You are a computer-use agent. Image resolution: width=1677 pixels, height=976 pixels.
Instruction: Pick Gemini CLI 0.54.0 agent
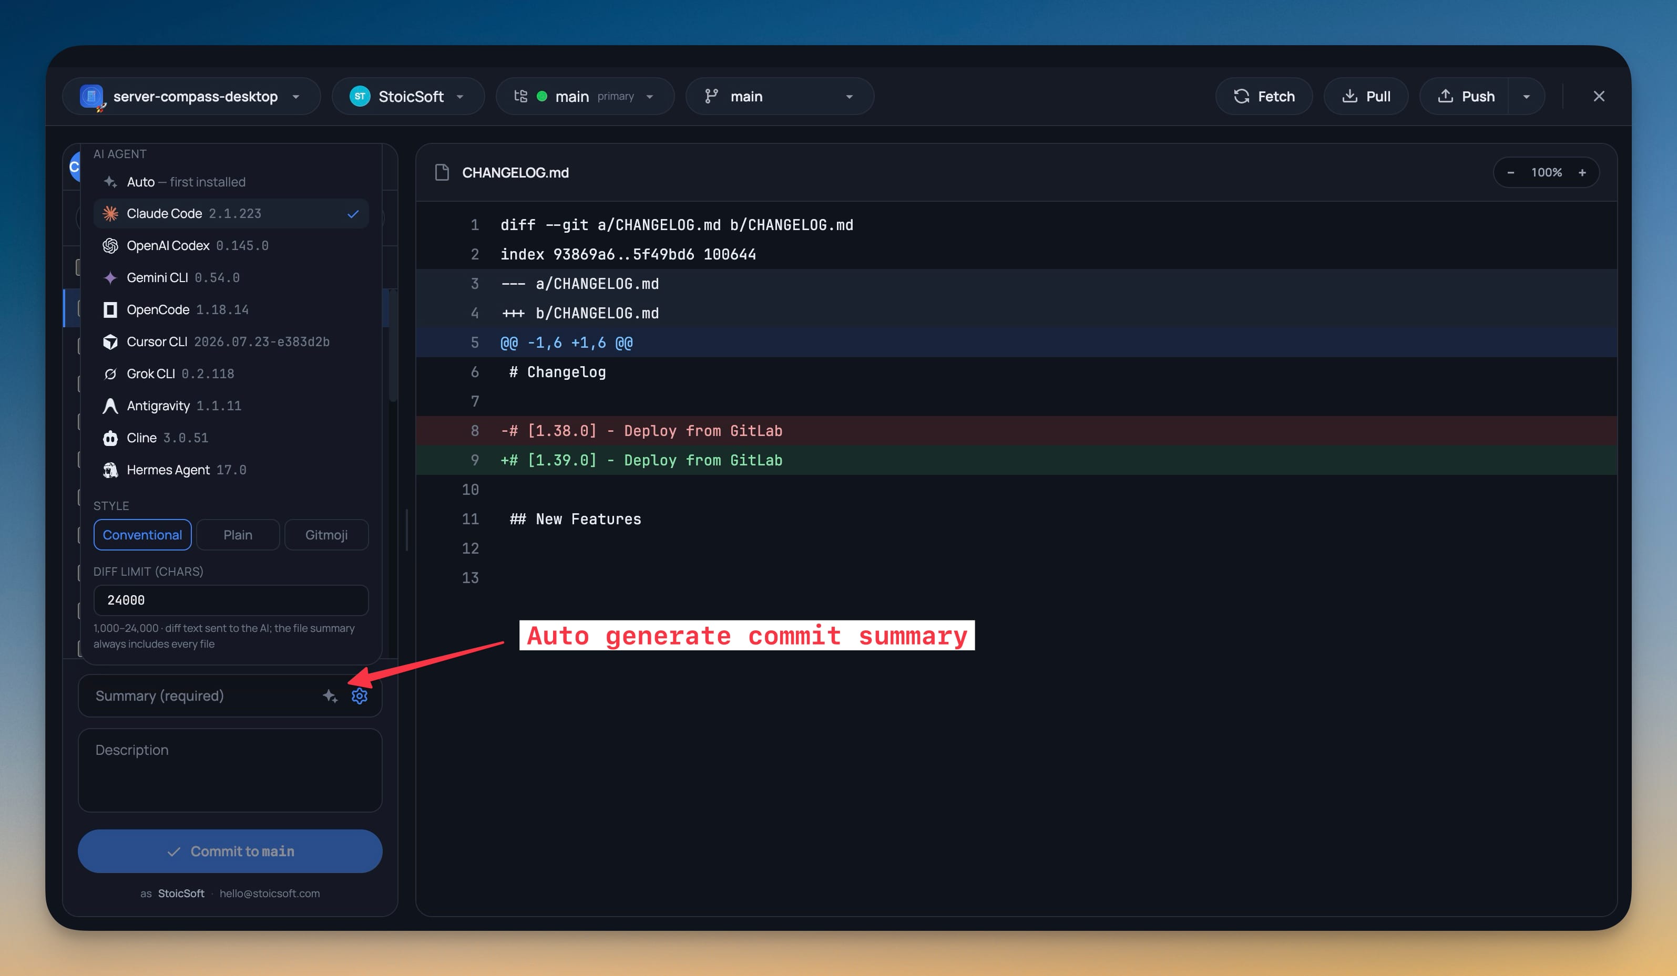pyautogui.click(x=231, y=278)
